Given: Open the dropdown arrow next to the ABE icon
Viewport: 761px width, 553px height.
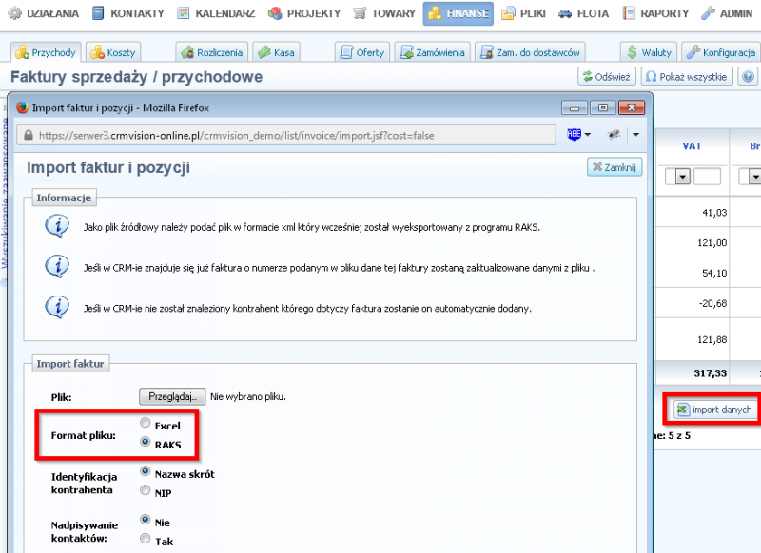Looking at the screenshot, I should click(x=587, y=134).
